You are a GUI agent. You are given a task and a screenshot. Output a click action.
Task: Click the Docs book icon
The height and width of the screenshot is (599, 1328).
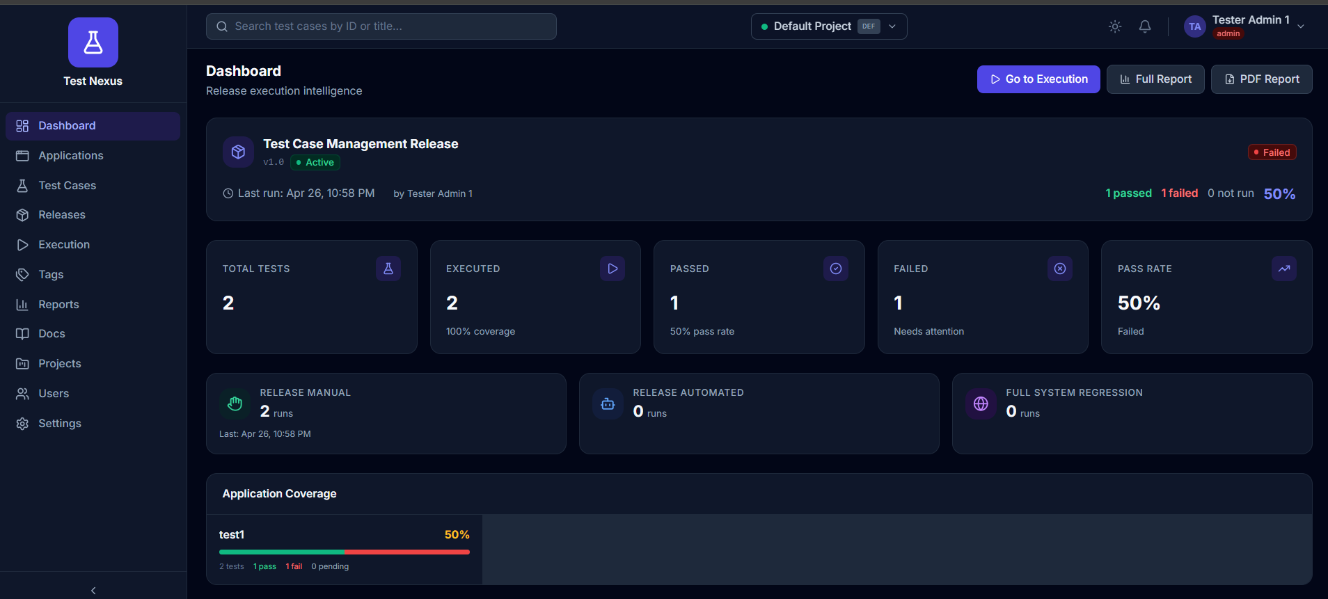(x=22, y=334)
